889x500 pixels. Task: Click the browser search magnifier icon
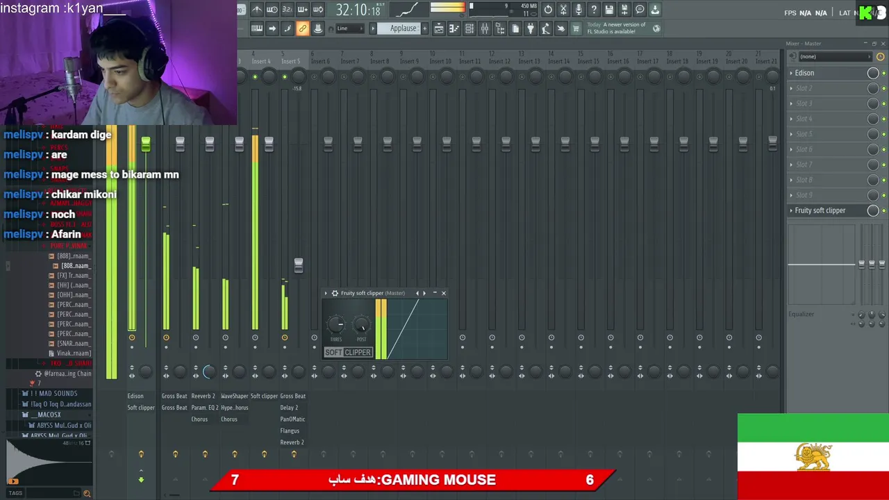pos(87,493)
